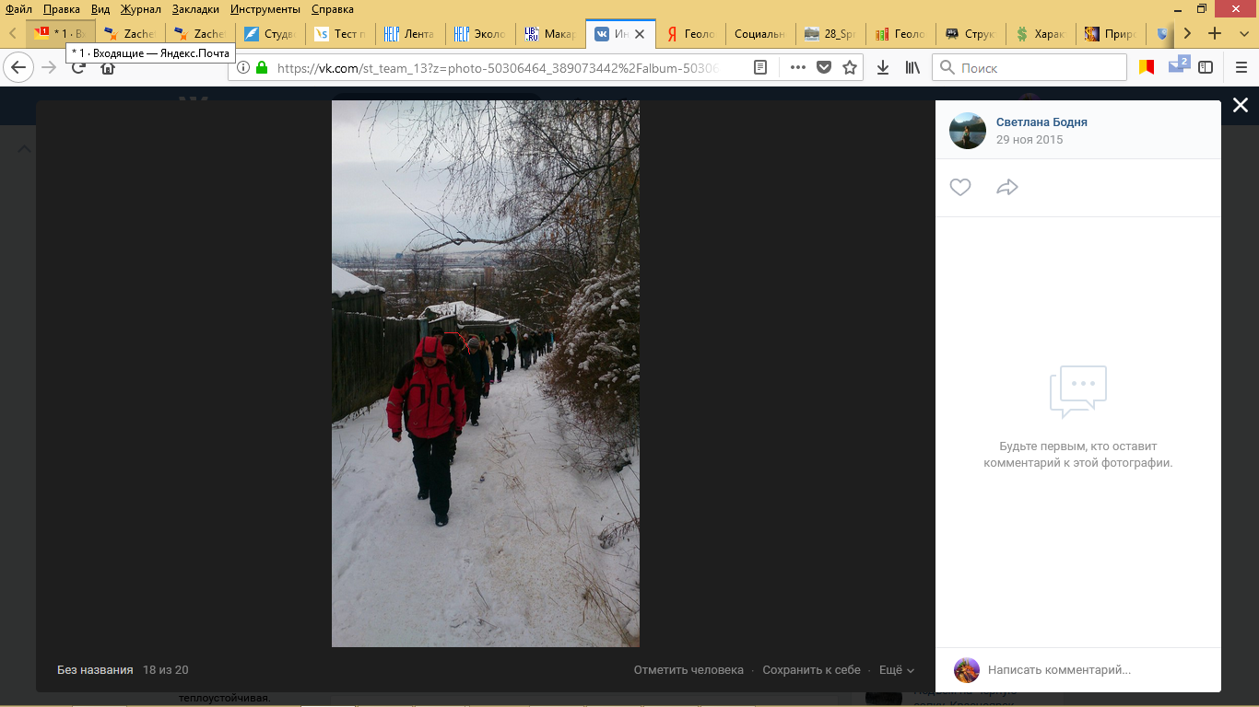
Task: Close the photo viewer with the X
Action: pos(1241,106)
